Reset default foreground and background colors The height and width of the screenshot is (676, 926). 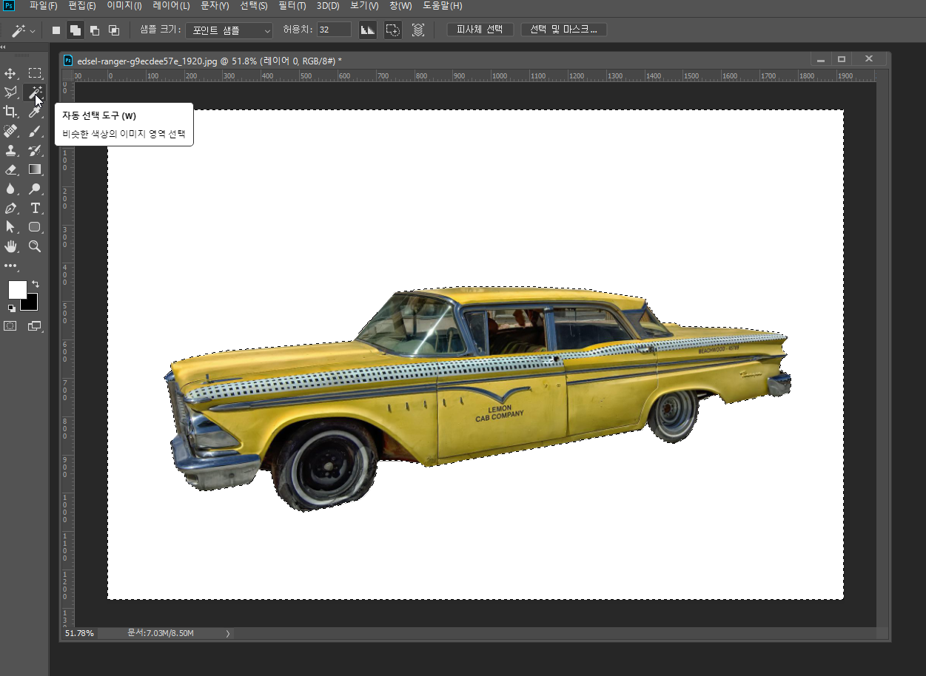point(12,308)
